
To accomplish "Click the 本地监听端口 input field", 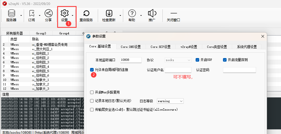I will [131, 60].
